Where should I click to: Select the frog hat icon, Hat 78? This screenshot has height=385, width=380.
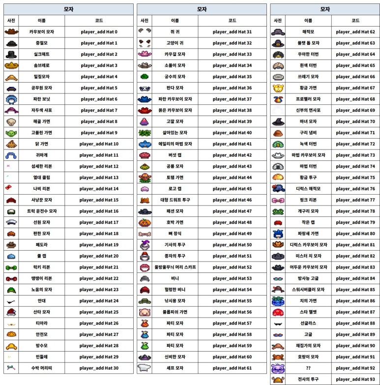click(278, 211)
